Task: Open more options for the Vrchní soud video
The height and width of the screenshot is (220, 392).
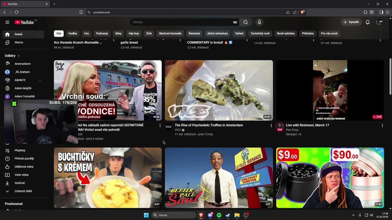Action: point(160,126)
